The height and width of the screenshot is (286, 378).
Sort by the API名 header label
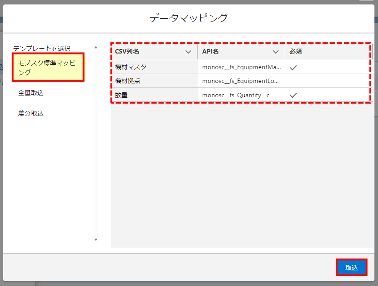click(x=210, y=52)
